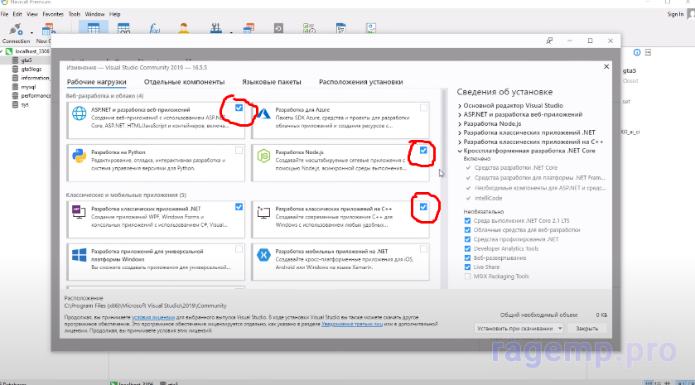This screenshot has height=385, width=695.
Task: Uncheck the Live Share optional component
Action: 467,267
